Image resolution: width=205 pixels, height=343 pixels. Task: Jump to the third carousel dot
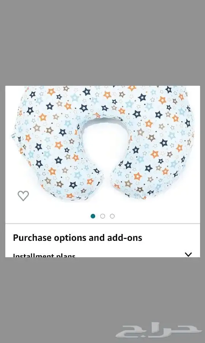[112, 216]
